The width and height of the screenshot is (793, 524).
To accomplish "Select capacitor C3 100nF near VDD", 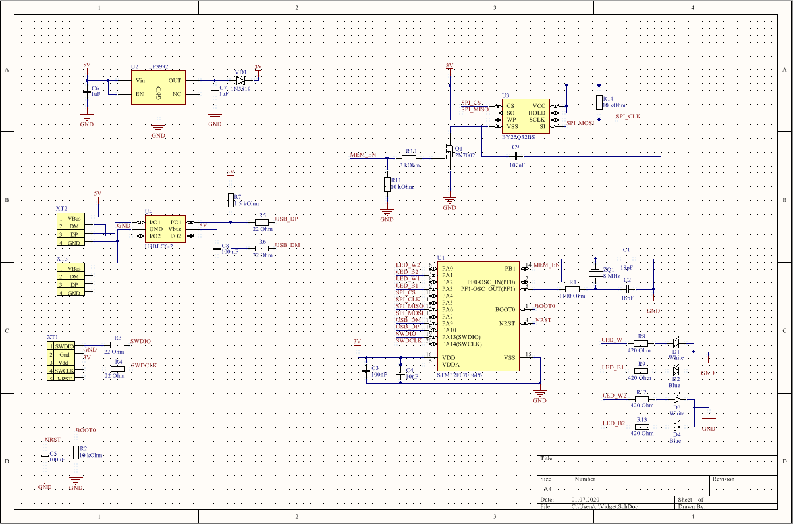I will tap(367, 371).
